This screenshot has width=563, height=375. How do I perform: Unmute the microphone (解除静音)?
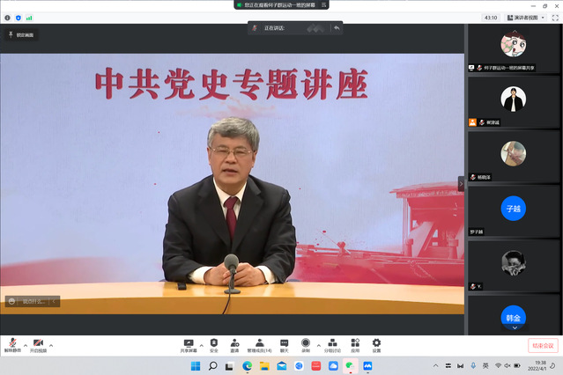[x=12, y=343]
